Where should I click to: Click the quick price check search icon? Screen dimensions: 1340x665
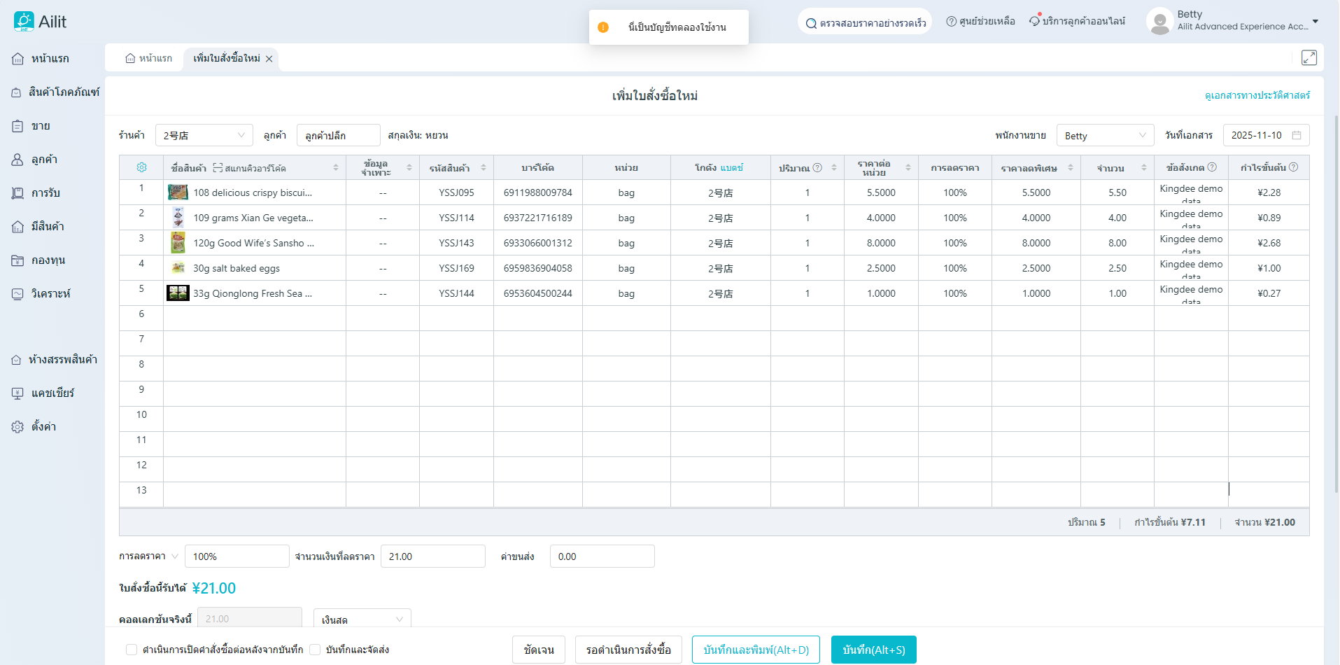pos(811,23)
